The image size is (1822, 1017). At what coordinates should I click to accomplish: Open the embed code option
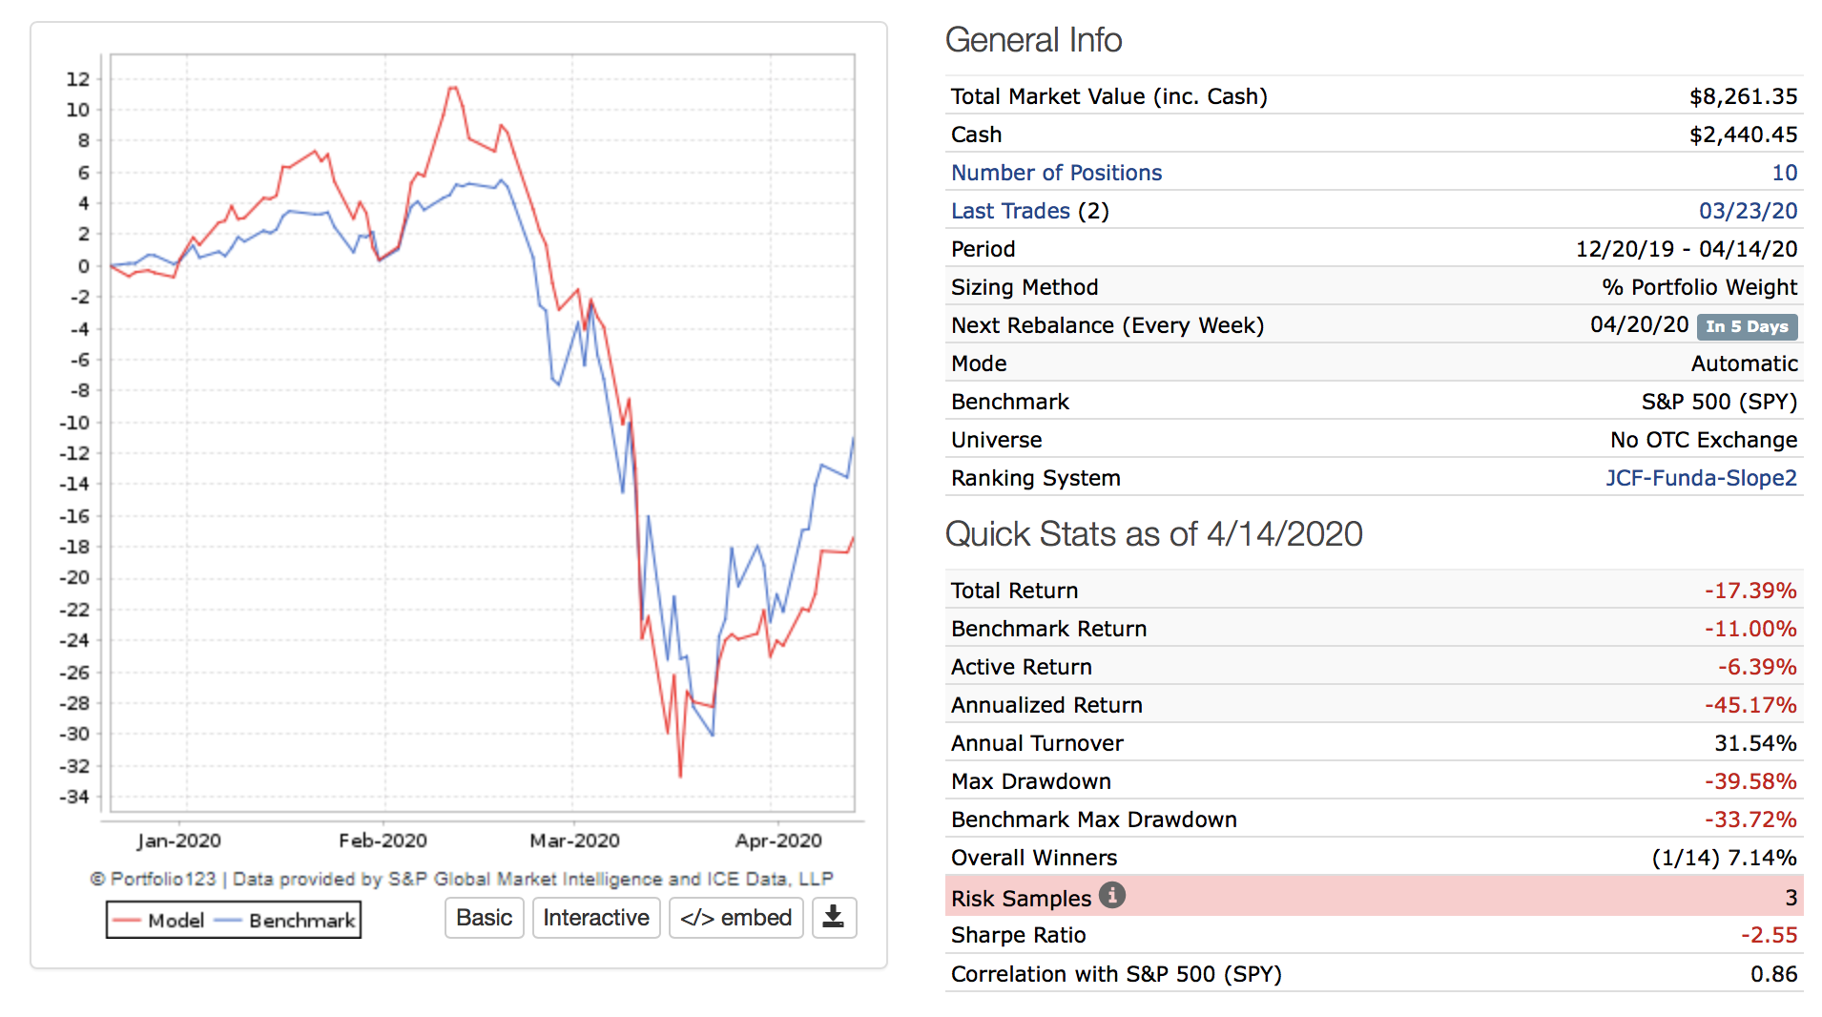[x=735, y=918]
